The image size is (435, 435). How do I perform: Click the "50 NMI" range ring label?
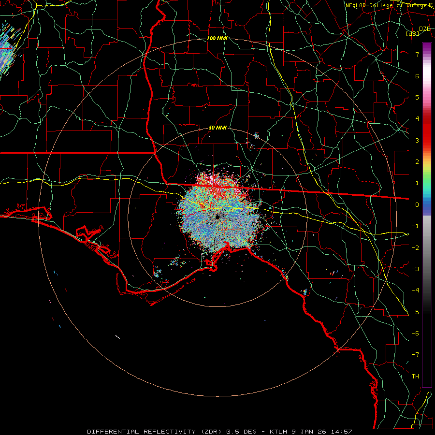point(217,128)
